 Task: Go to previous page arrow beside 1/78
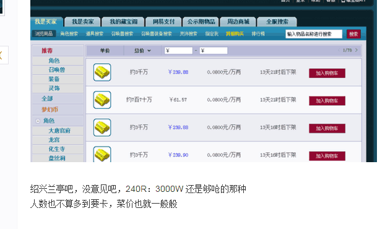(339, 50)
